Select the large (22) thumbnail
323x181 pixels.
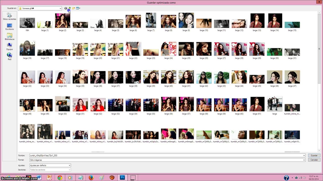[x=133, y=49]
